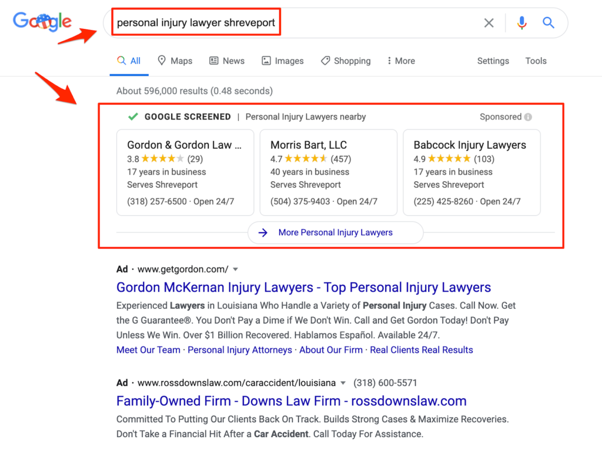The width and height of the screenshot is (602, 454).
Task: Open Gordon McKernan Injury Lawyers ad title
Action: click(304, 288)
